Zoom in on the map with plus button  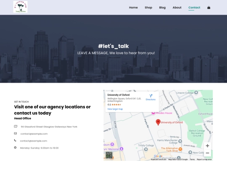click(207, 146)
